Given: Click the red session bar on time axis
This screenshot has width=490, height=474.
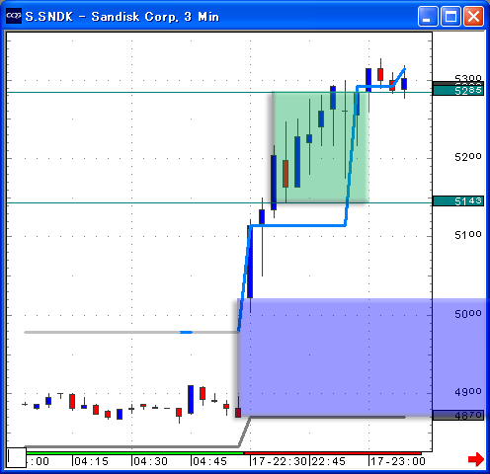Looking at the screenshot, I should point(333,453).
